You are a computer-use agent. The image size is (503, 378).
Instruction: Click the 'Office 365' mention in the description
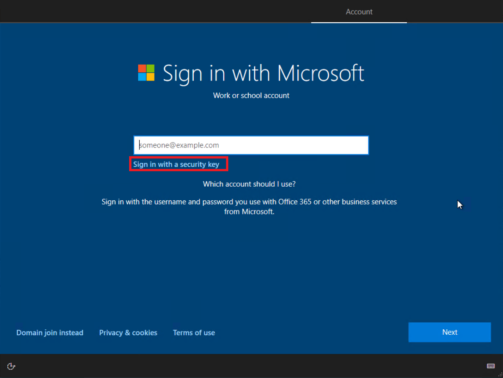point(292,202)
